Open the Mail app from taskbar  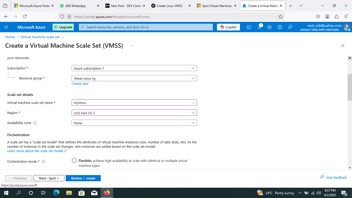point(94,193)
